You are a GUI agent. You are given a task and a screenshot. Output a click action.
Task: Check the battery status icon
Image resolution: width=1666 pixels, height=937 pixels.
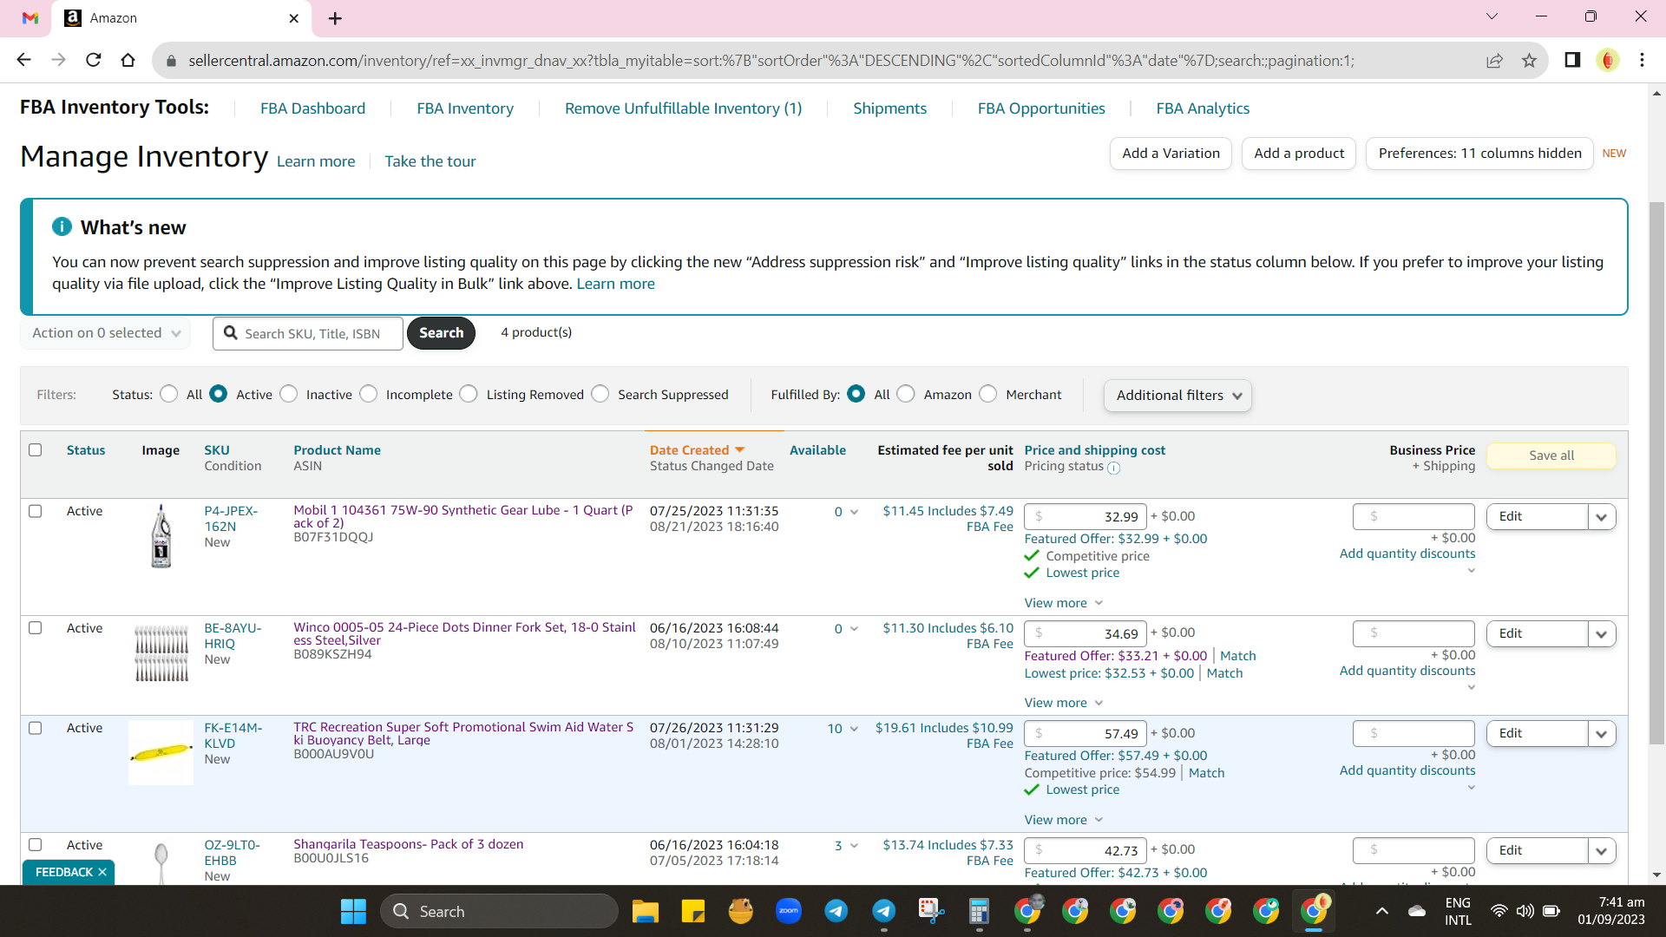pos(1551,911)
